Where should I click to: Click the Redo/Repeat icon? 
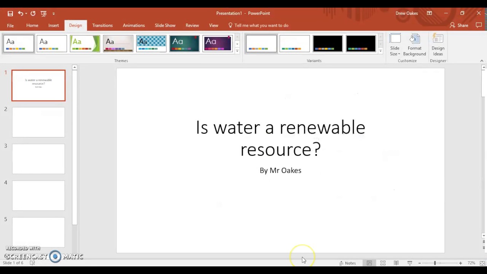[x=33, y=13]
